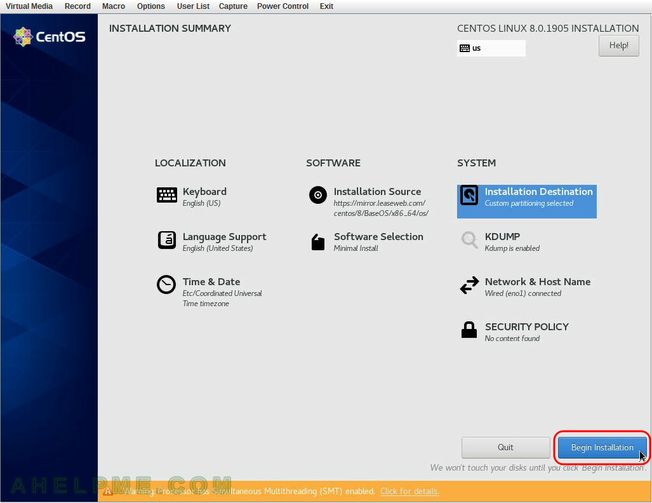The width and height of the screenshot is (652, 503).
Task: Click the mirror.leaseweb.com source URL text
Action: tap(381, 208)
